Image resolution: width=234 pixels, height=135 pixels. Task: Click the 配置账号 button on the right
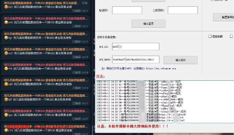(223, 17)
